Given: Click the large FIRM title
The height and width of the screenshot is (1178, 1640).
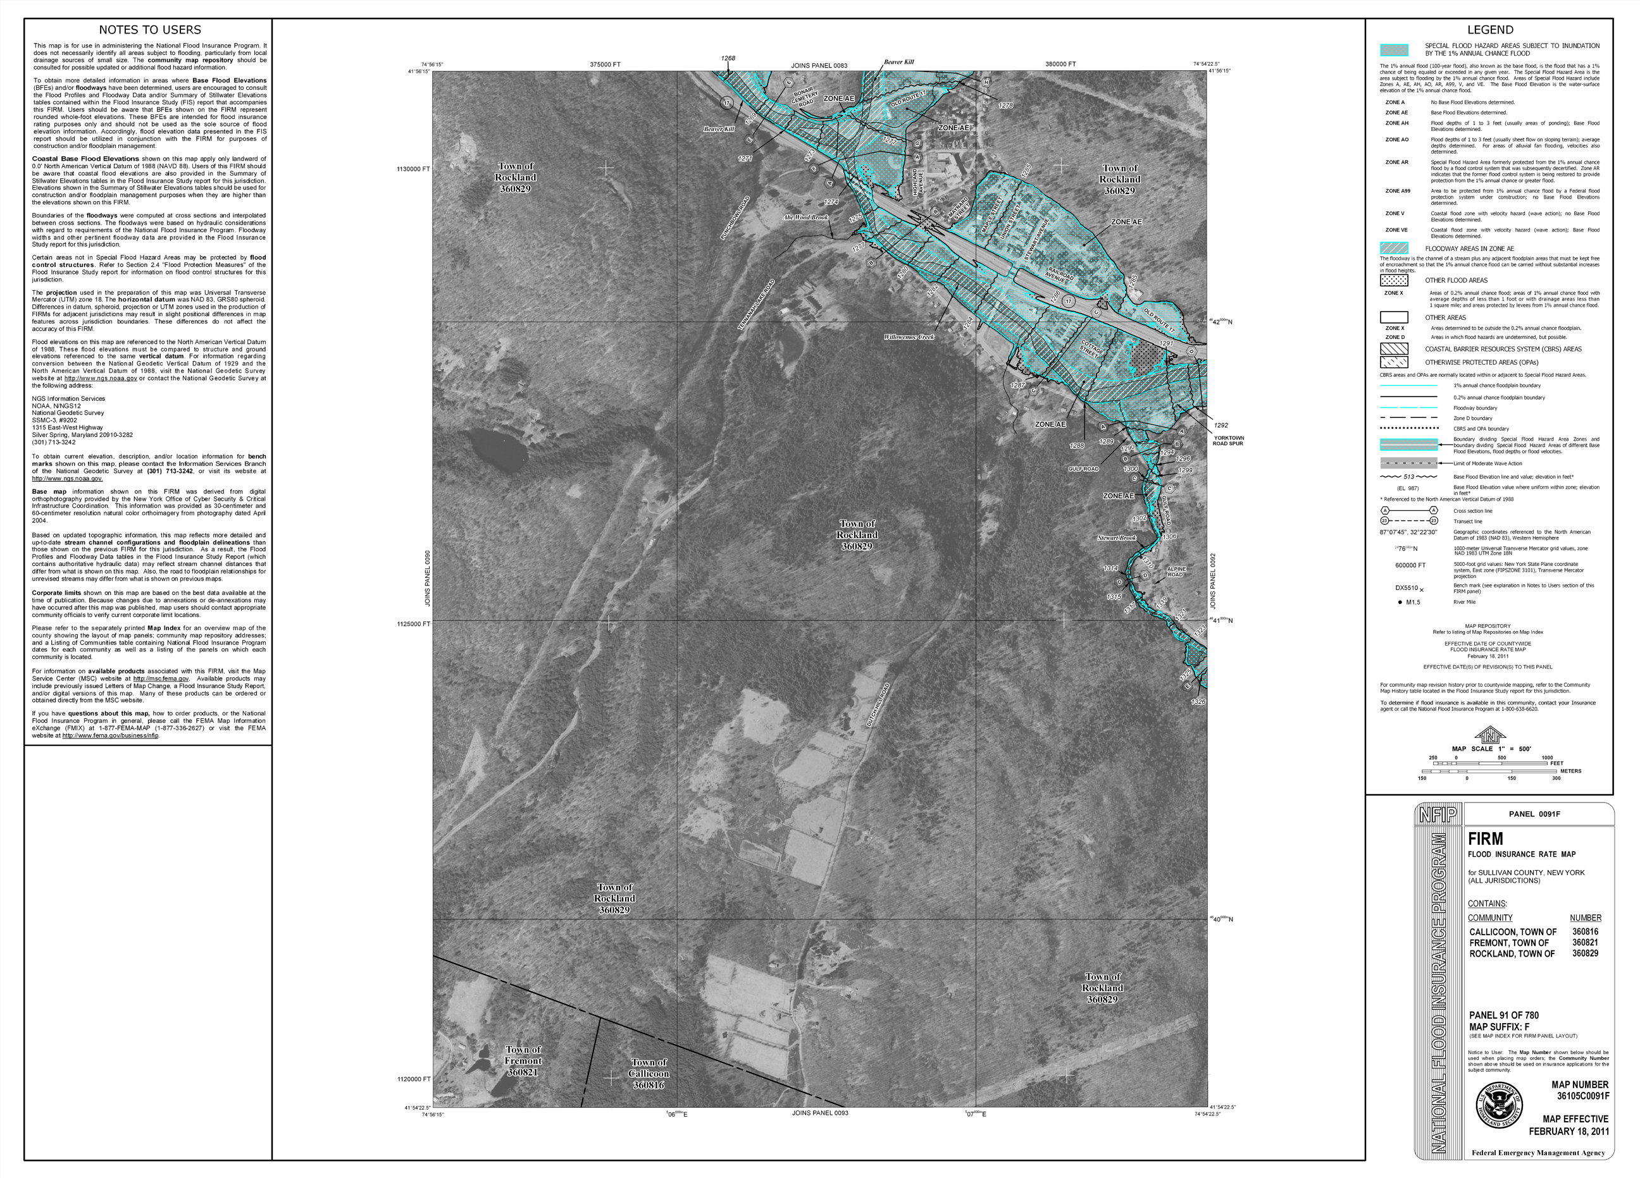Looking at the screenshot, I should (1485, 839).
